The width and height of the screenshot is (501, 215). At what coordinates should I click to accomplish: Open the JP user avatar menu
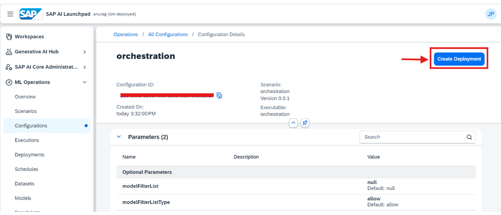[491, 14]
